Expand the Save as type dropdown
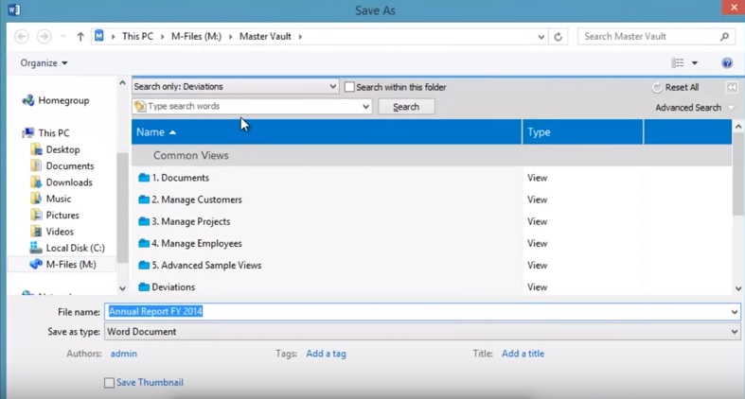The width and height of the screenshot is (745, 399). (735, 332)
